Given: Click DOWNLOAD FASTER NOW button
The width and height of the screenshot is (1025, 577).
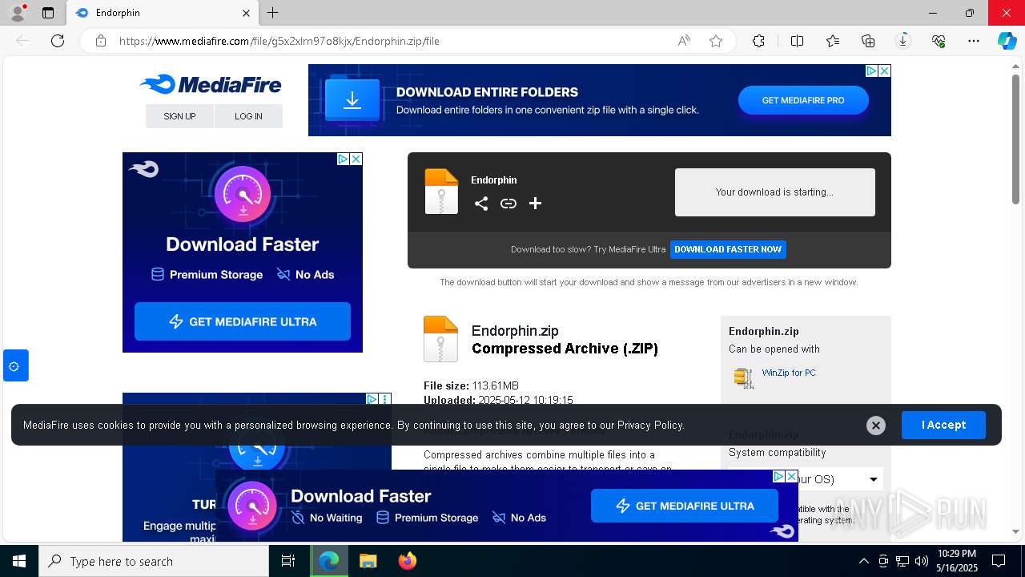Looking at the screenshot, I should [x=728, y=249].
